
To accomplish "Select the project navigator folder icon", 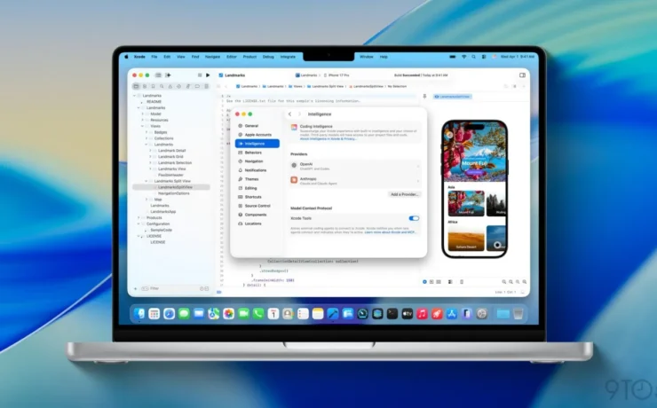I will tap(136, 86).
